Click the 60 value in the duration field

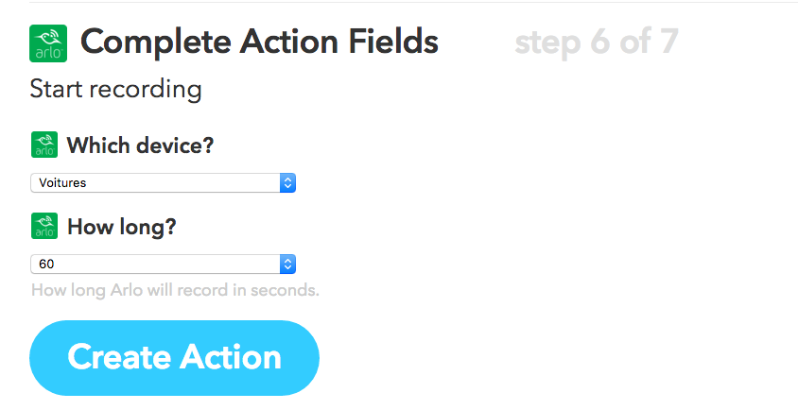pos(46,264)
